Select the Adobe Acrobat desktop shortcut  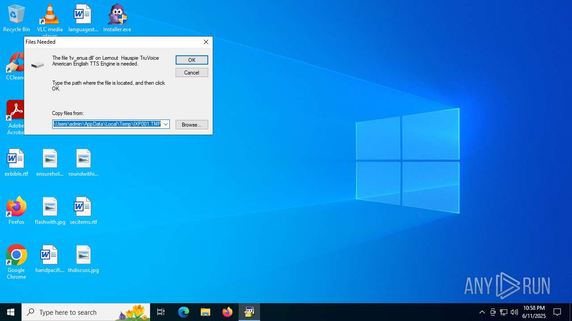[15, 118]
